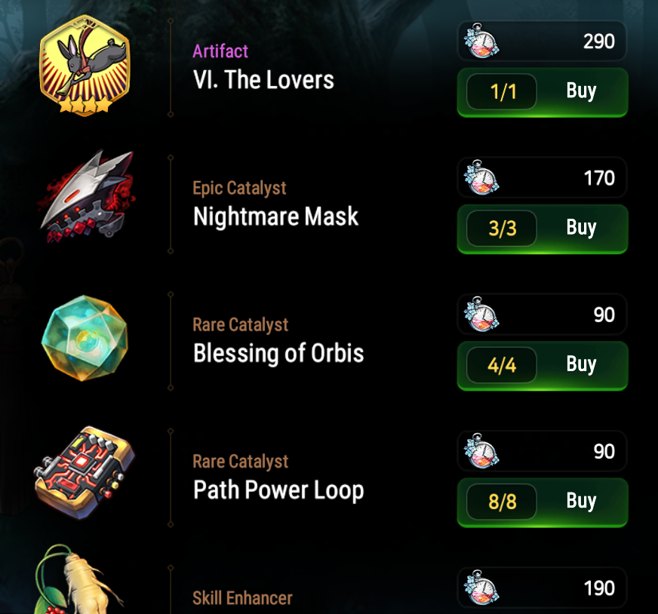This screenshot has width=658, height=614.
Task: Buy the Path Power Loop catalyst
Action: pyautogui.click(x=543, y=502)
